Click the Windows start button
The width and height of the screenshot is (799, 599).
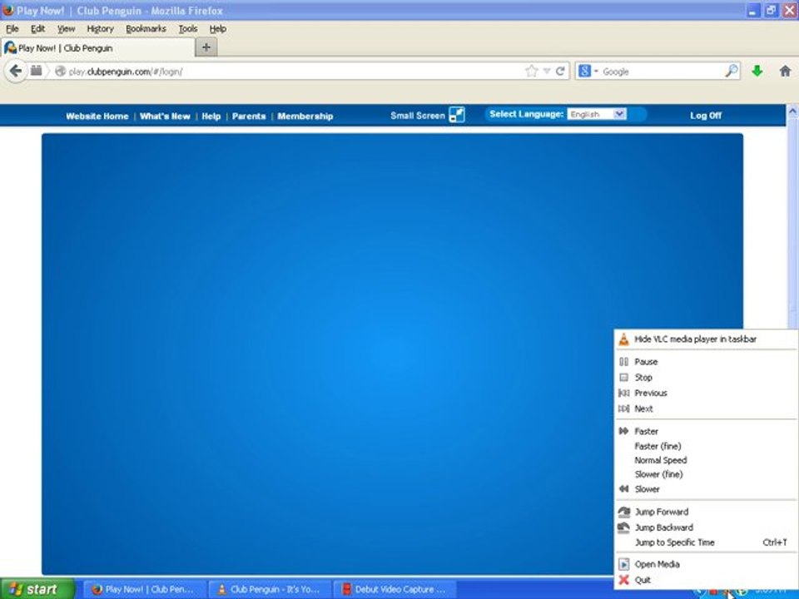click(37, 589)
